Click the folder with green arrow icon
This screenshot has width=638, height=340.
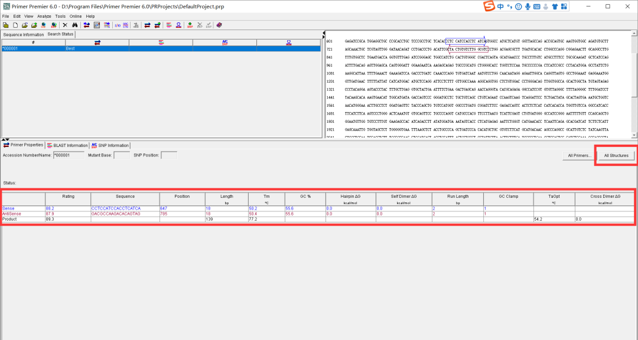[34, 25]
